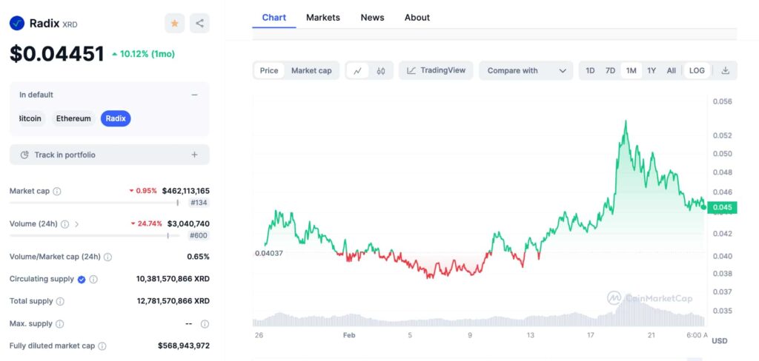Click fully diluted value $568,943,972

click(x=184, y=345)
